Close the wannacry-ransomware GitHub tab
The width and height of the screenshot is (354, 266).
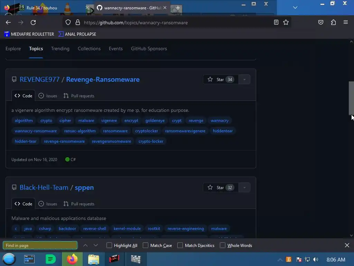point(165,8)
